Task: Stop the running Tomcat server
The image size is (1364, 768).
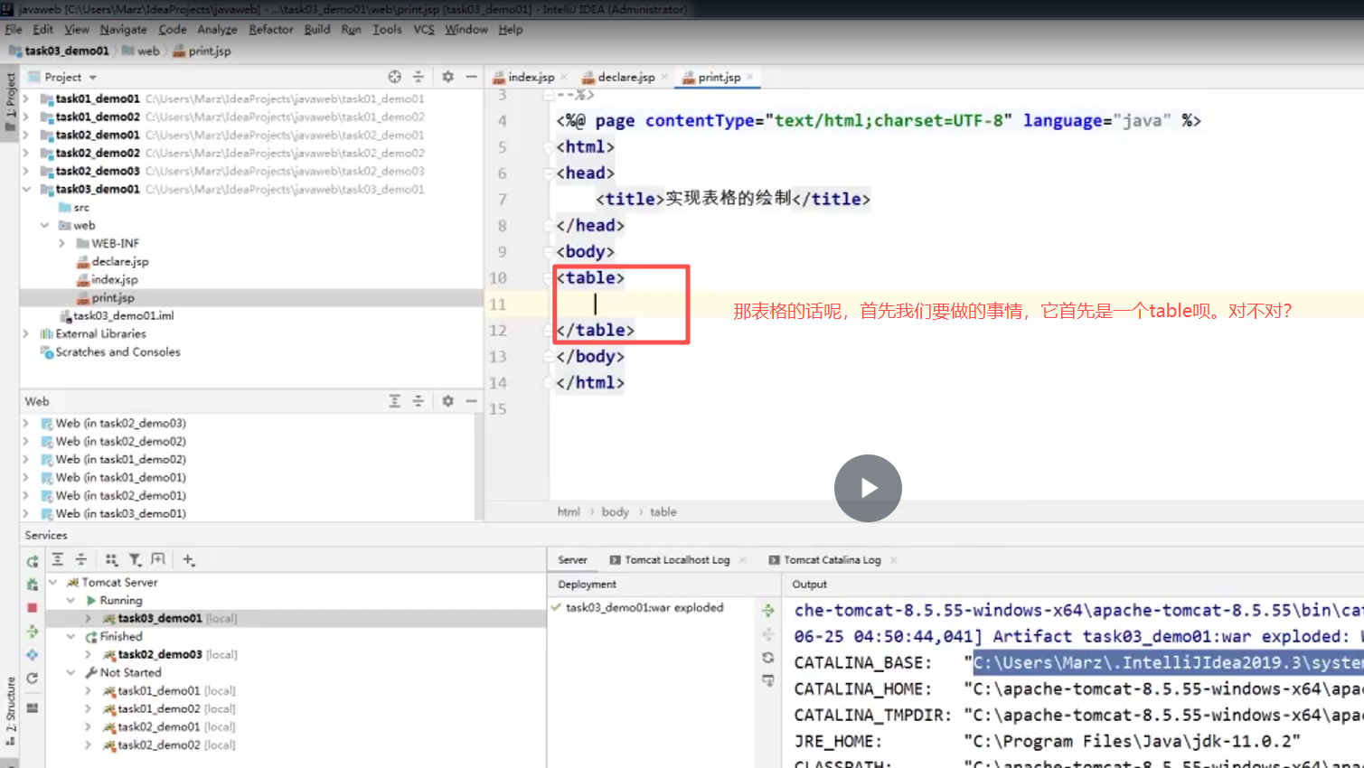Action: click(33, 608)
